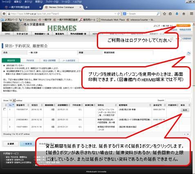
Task: Open the 一橋大学附属図書館 bookmark
Action: 65,20
